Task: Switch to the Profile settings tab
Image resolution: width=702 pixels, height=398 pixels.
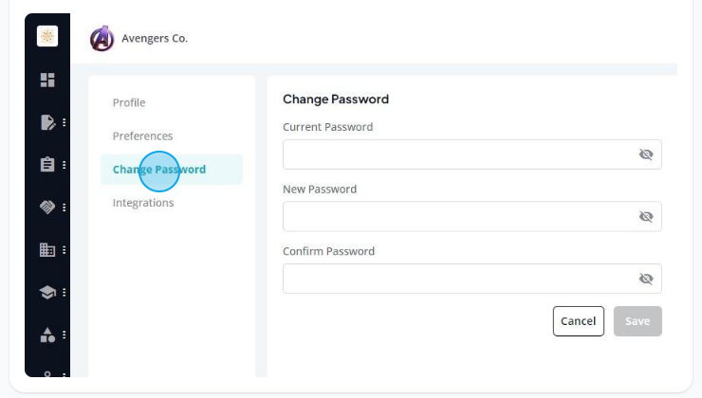Action: 129,103
